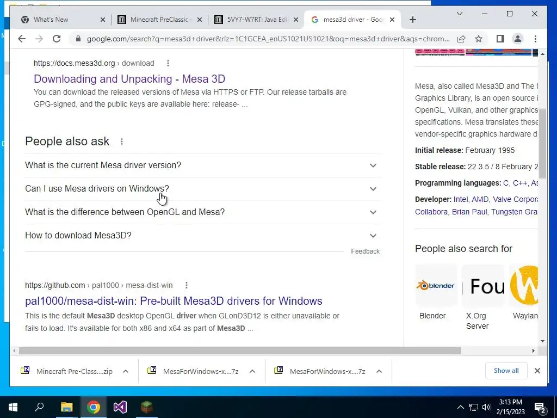Bookmark this page with star icon
The width and height of the screenshot is (557, 418).
point(479,39)
